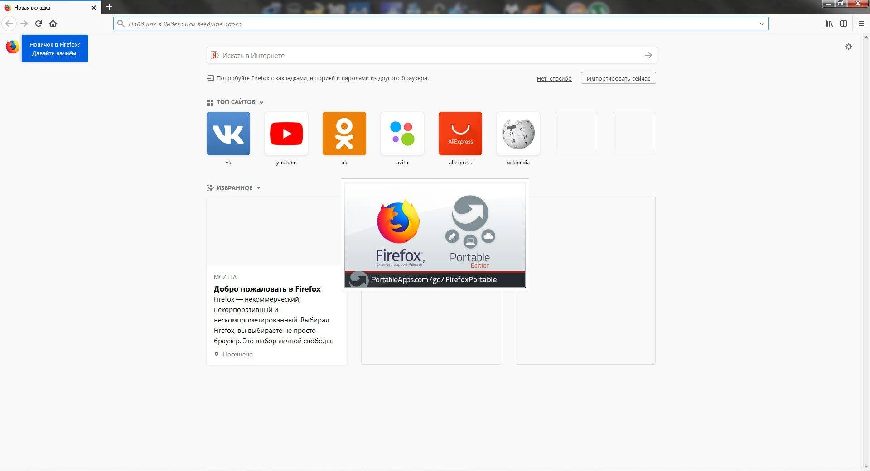Screen dimensions: 870x471
Task: Open new tab page settings gear
Action: pyautogui.click(x=849, y=47)
